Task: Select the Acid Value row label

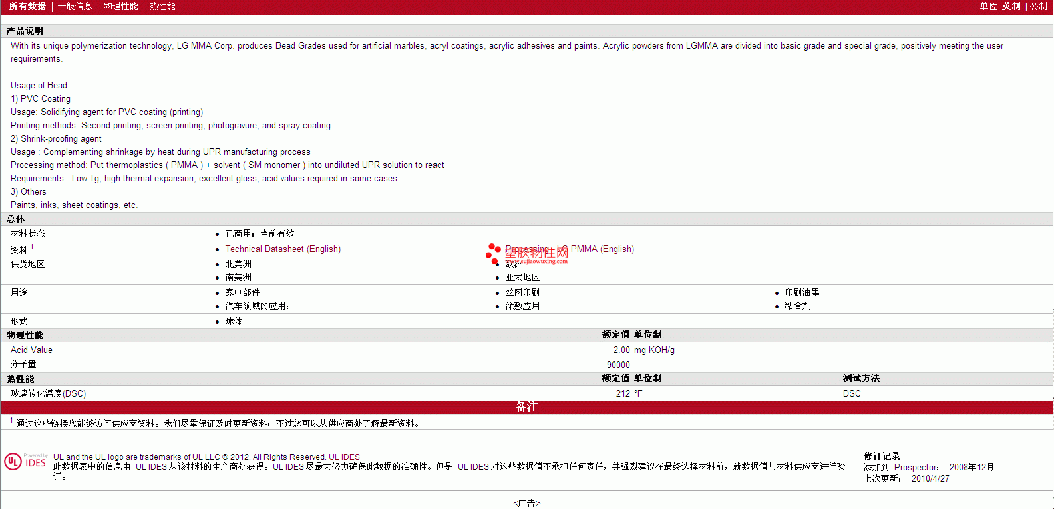Action: 31,350
